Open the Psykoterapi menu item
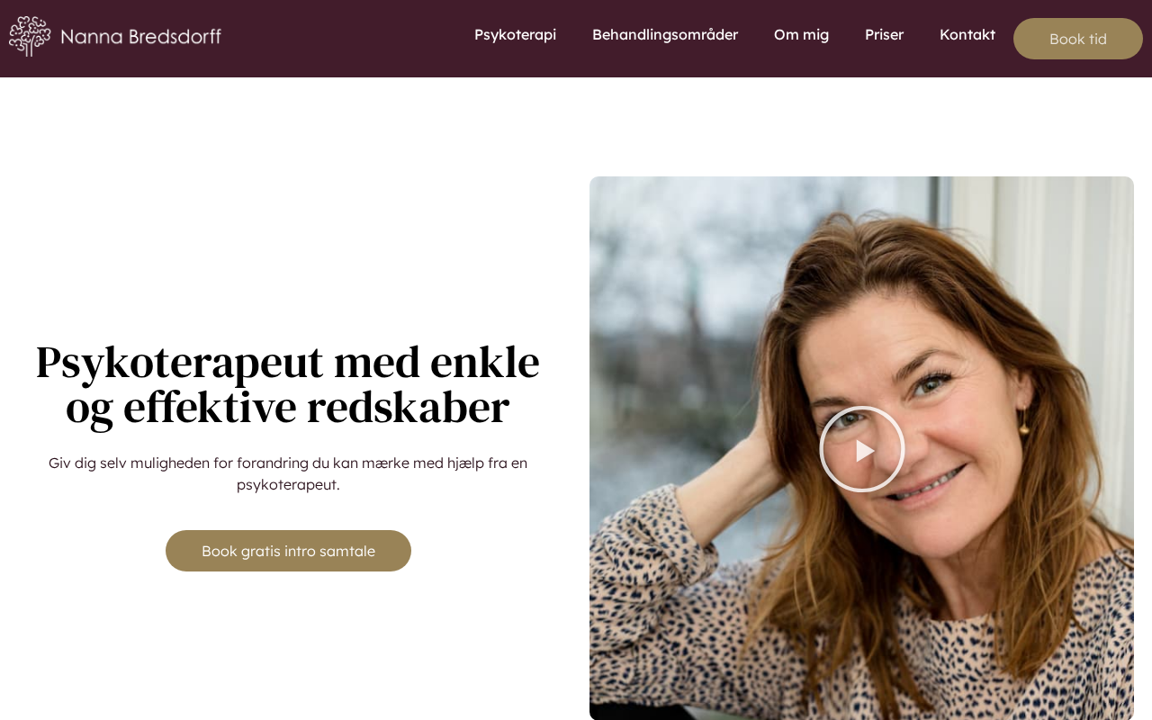This screenshot has height=720, width=1152. pyautogui.click(x=515, y=34)
